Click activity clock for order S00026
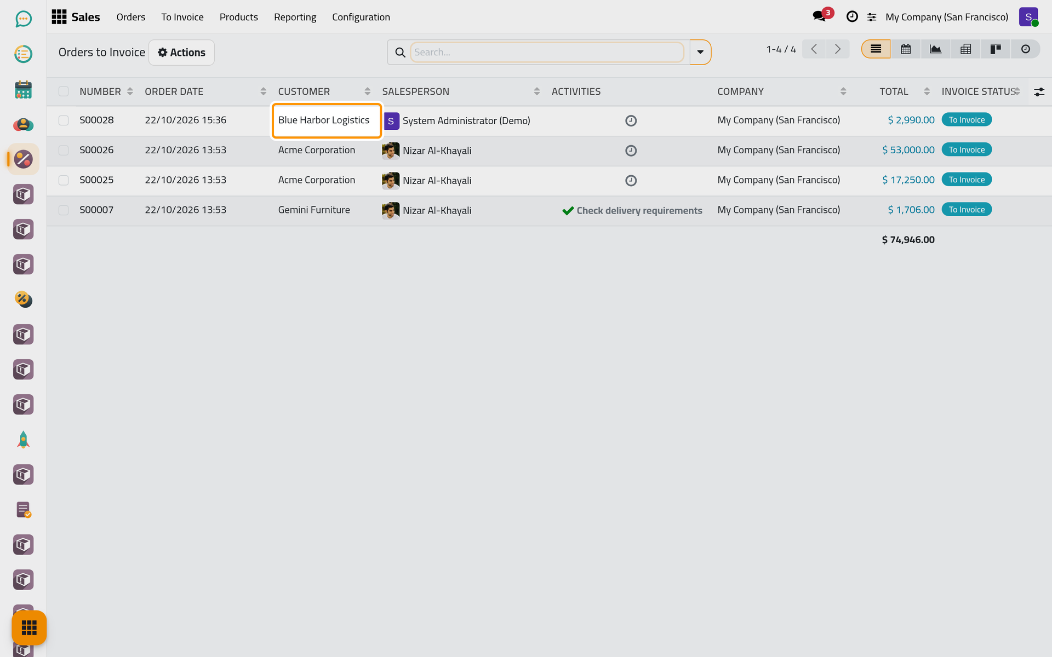This screenshot has width=1052, height=657. [631, 151]
